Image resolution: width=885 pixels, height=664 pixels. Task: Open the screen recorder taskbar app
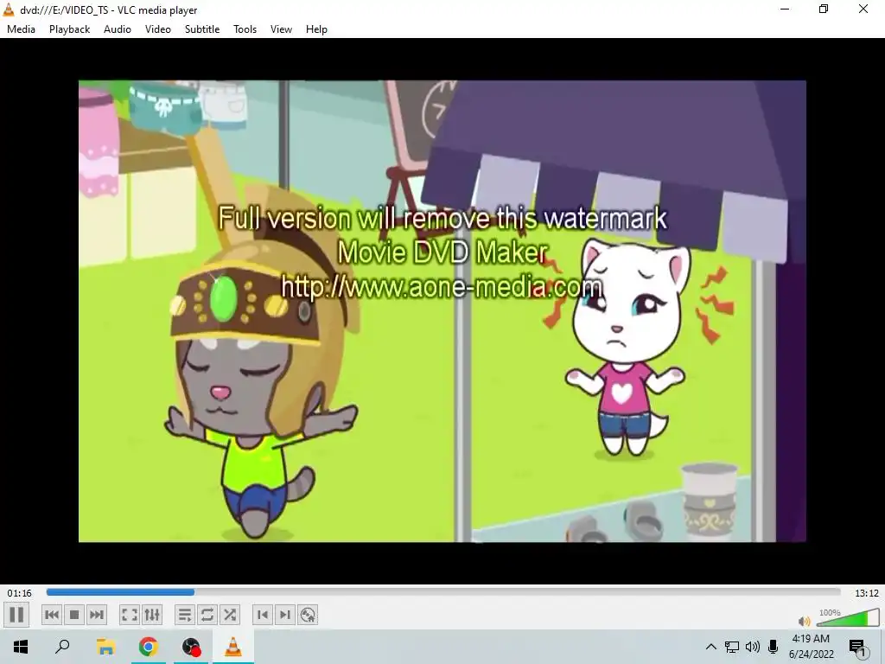point(191,647)
